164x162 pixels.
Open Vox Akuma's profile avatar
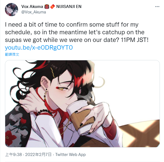click(x=11, y=10)
